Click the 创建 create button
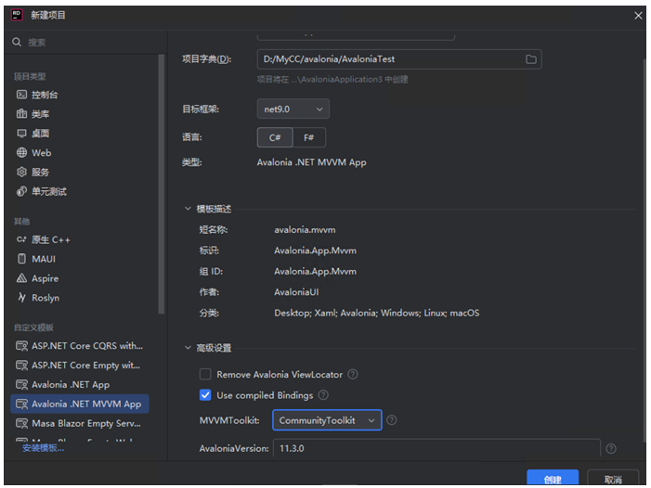Image resolution: width=651 pixels, height=488 pixels. click(553, 480)
